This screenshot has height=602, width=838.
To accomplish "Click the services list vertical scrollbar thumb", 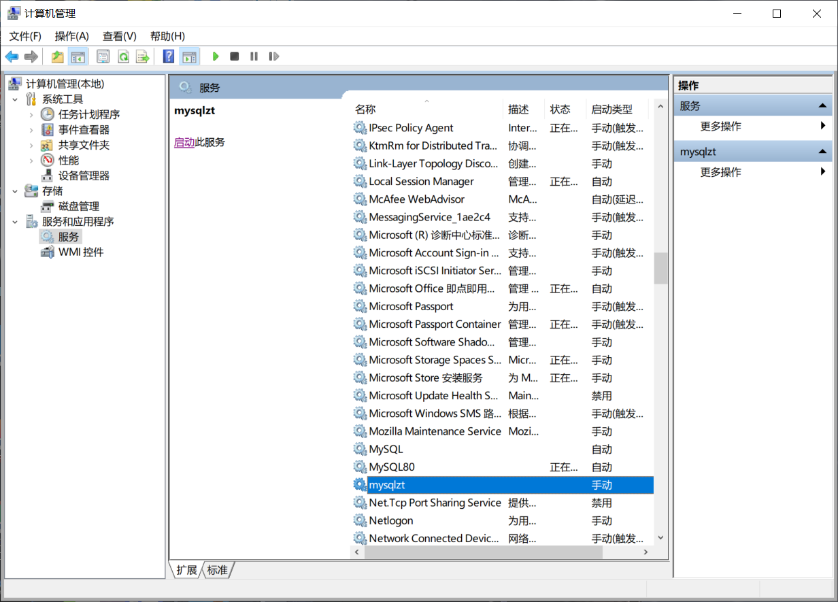I will (660, 268).
